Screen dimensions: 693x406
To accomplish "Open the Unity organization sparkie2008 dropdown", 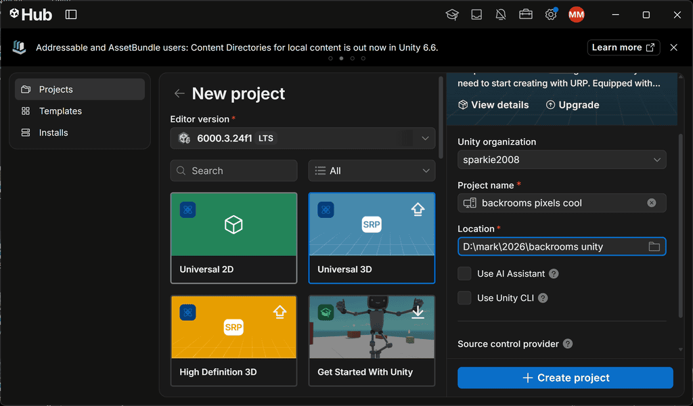I will click(x=562, y=160).
